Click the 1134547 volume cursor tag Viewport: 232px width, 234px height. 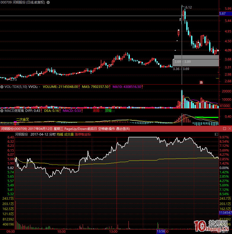pyautogui.click(x=225, y=213)
